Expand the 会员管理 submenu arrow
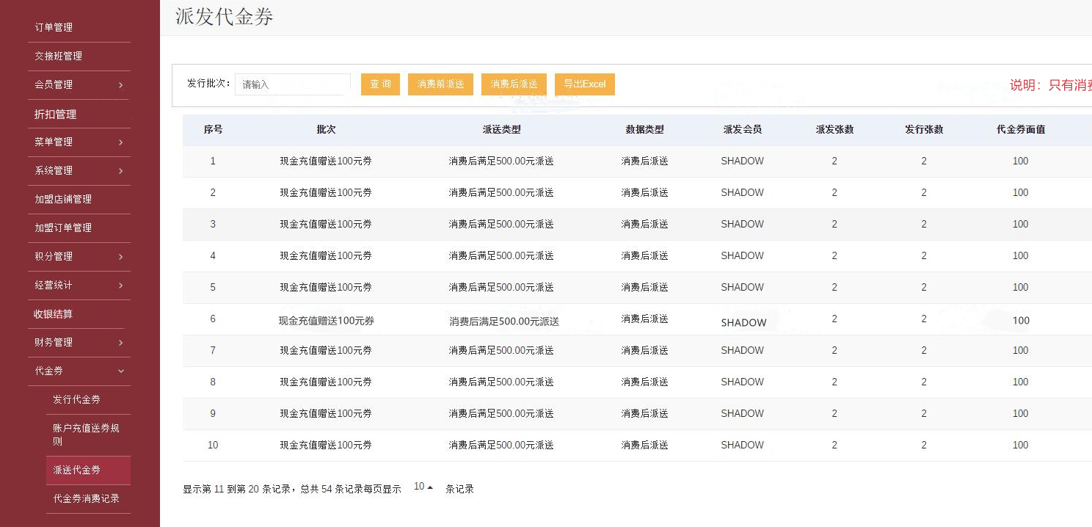This screenshot has width=1092, height=527. click(x=120, y=85)
